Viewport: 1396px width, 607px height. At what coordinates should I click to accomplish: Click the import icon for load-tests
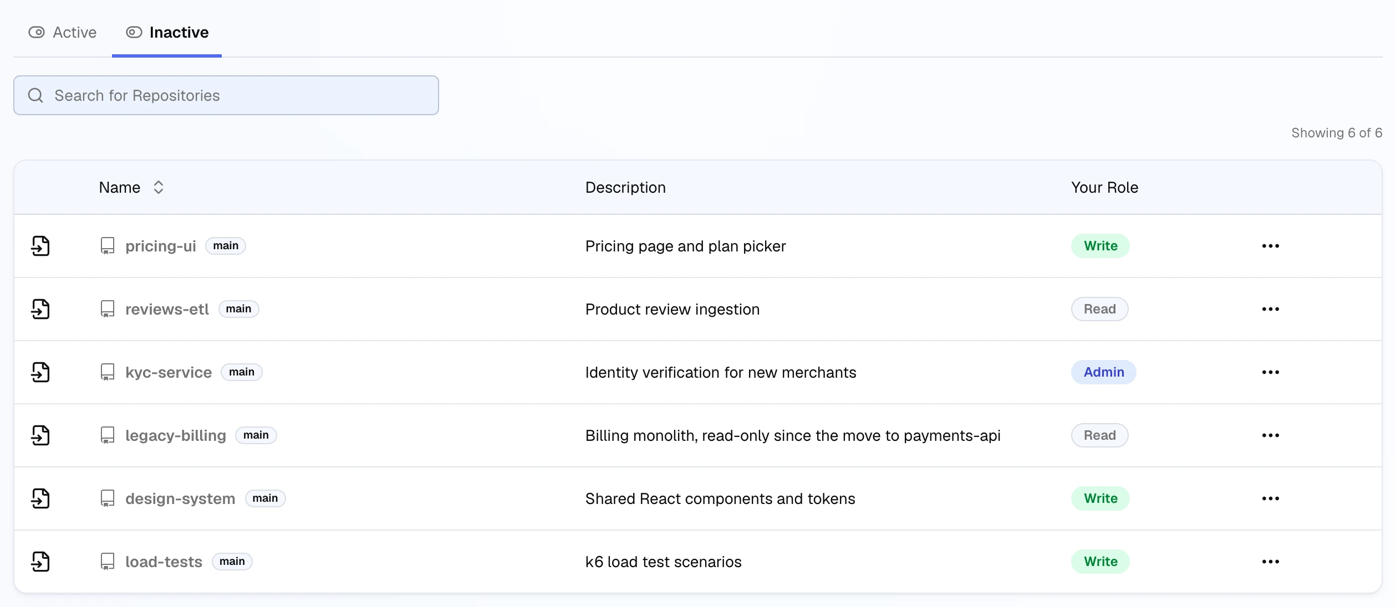pos(40,562)
